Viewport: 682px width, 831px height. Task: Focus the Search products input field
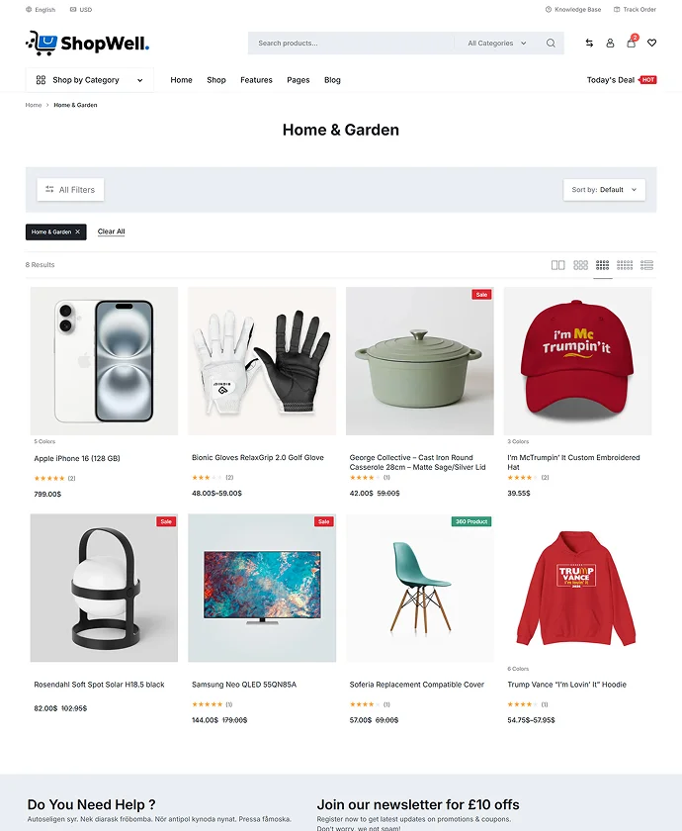(351, 43)
